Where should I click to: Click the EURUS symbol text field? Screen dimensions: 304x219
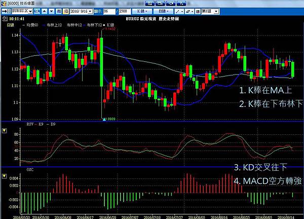20,11
